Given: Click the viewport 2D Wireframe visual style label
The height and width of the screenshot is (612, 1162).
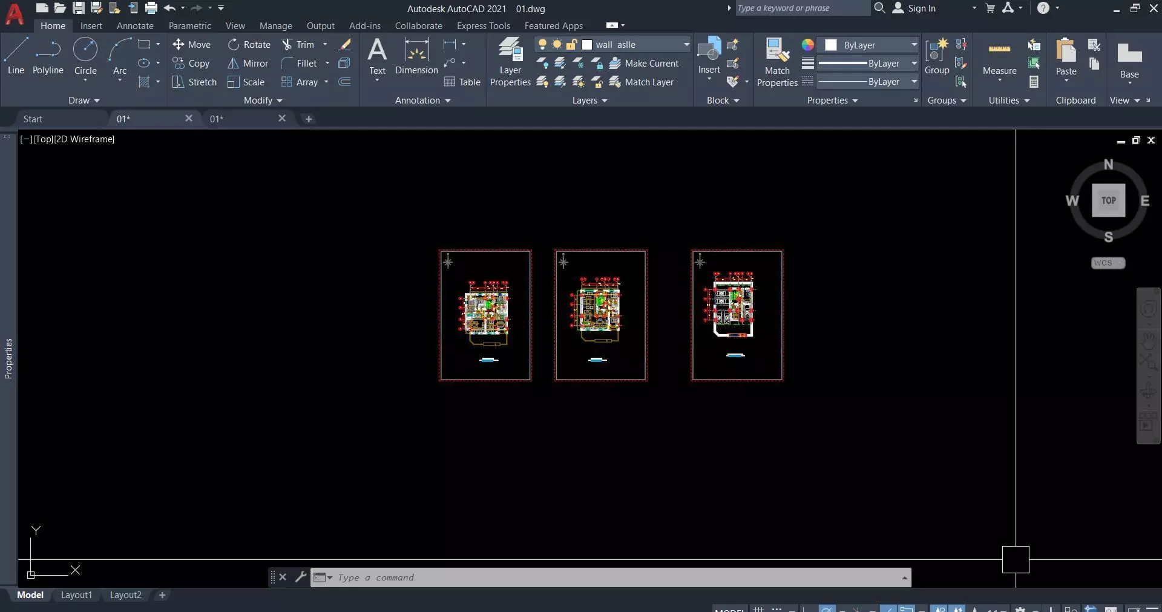Looking at the screenshot, I should click(85, 139).
